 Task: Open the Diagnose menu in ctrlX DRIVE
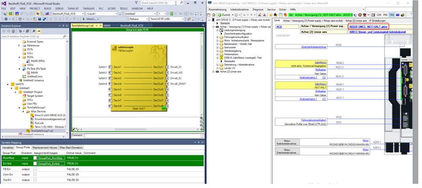coord(258,9)
